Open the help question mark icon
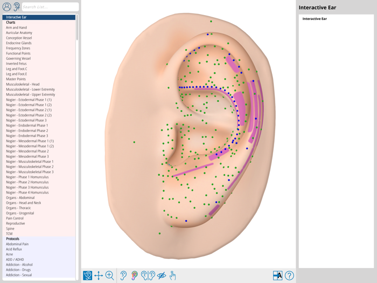Screen dimensions: 377x283 (289, 275)
